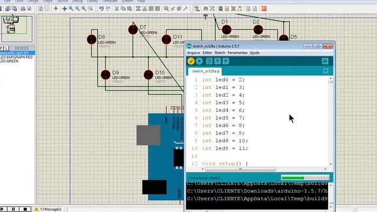The width and height of the screenshot is (377, 212).
Task: Click the block copy icon
Action: pyautogui.click(x=138, y=9)
